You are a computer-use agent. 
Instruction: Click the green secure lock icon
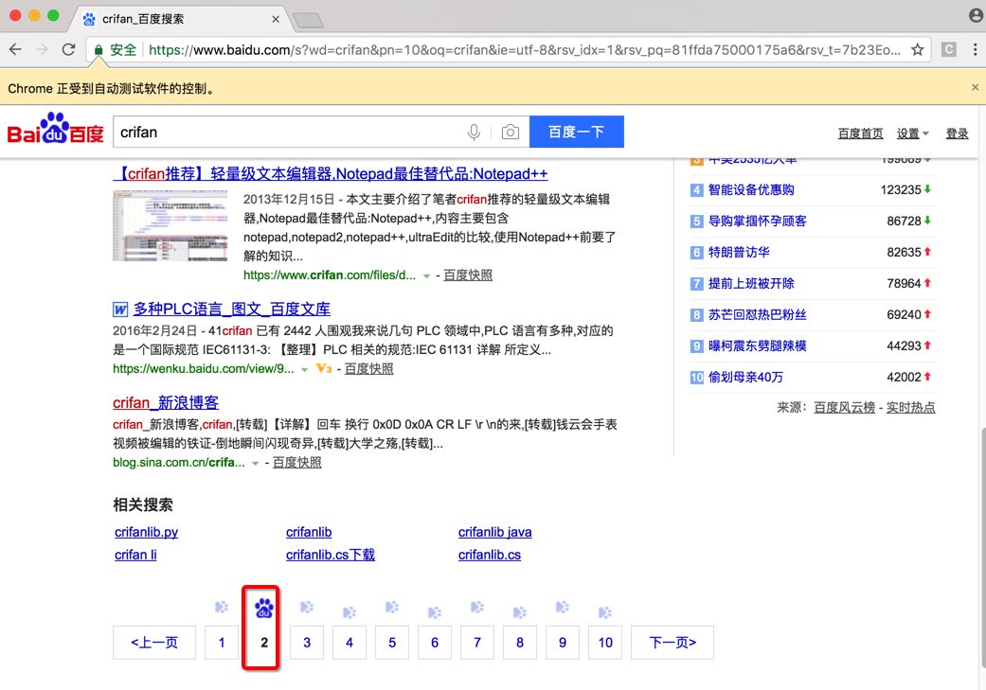tap(99, 49)
